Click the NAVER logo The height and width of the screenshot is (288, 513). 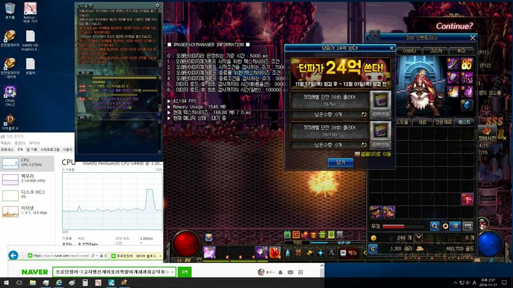click(35, 272)
